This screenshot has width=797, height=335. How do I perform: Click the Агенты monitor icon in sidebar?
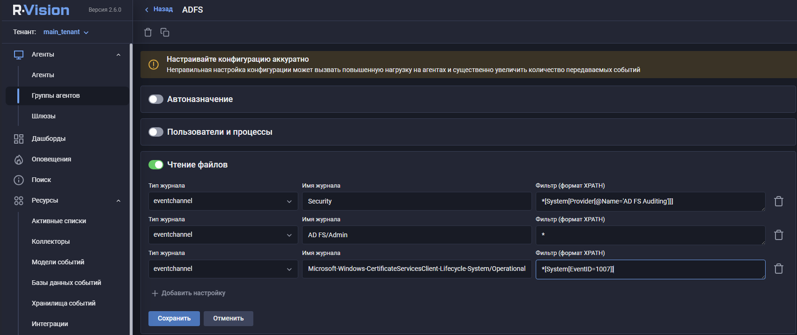point(19,55)
